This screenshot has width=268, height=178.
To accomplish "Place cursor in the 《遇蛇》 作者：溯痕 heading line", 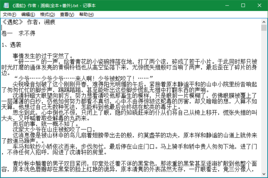I will coord(29,22).
